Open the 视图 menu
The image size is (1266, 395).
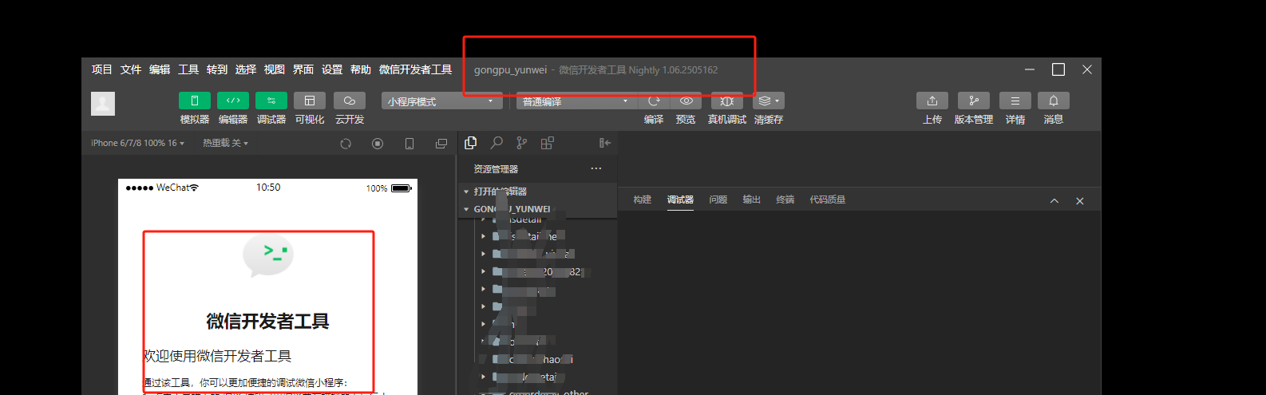(x=275, y=70)
